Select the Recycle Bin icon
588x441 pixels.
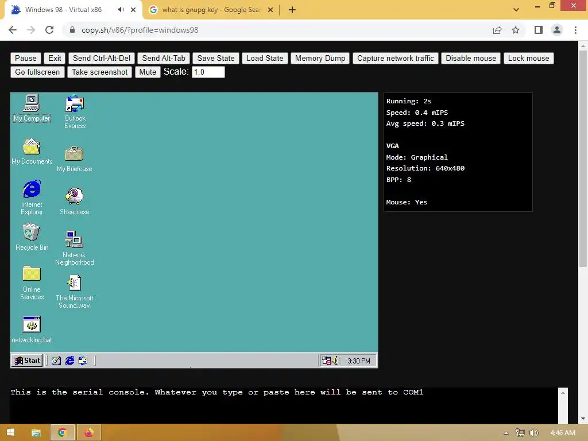pos(32,237)
